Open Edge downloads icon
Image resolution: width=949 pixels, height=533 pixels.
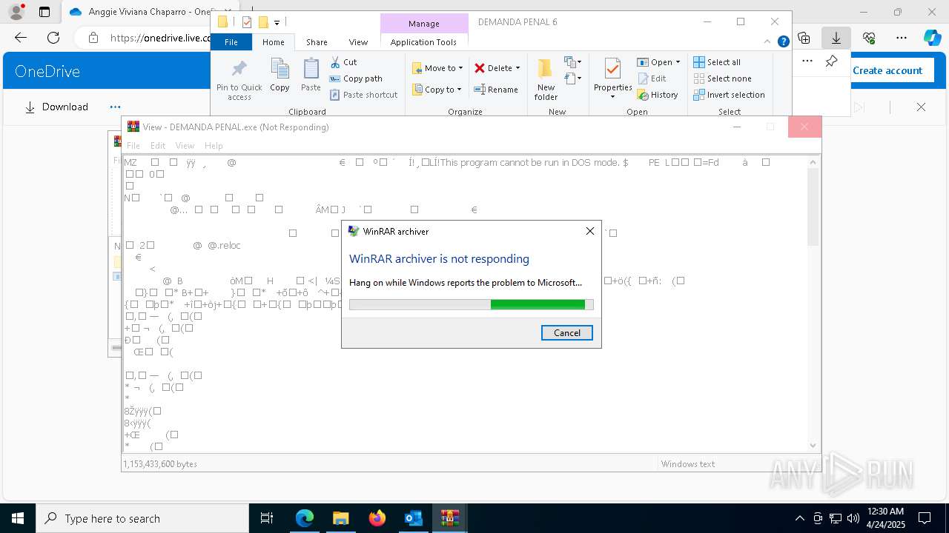tap(836, 38)
